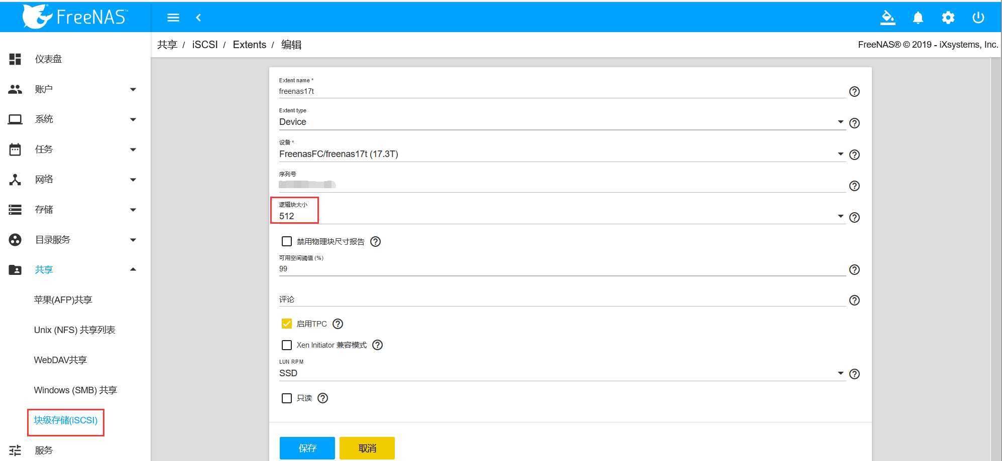Enable 禁用物理块尺寸报告 checkbox
Viewport: 1002px width, 461px height.
point(287,241)
